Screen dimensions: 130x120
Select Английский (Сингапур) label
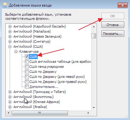pyautogui.click(x=32, y=41)
